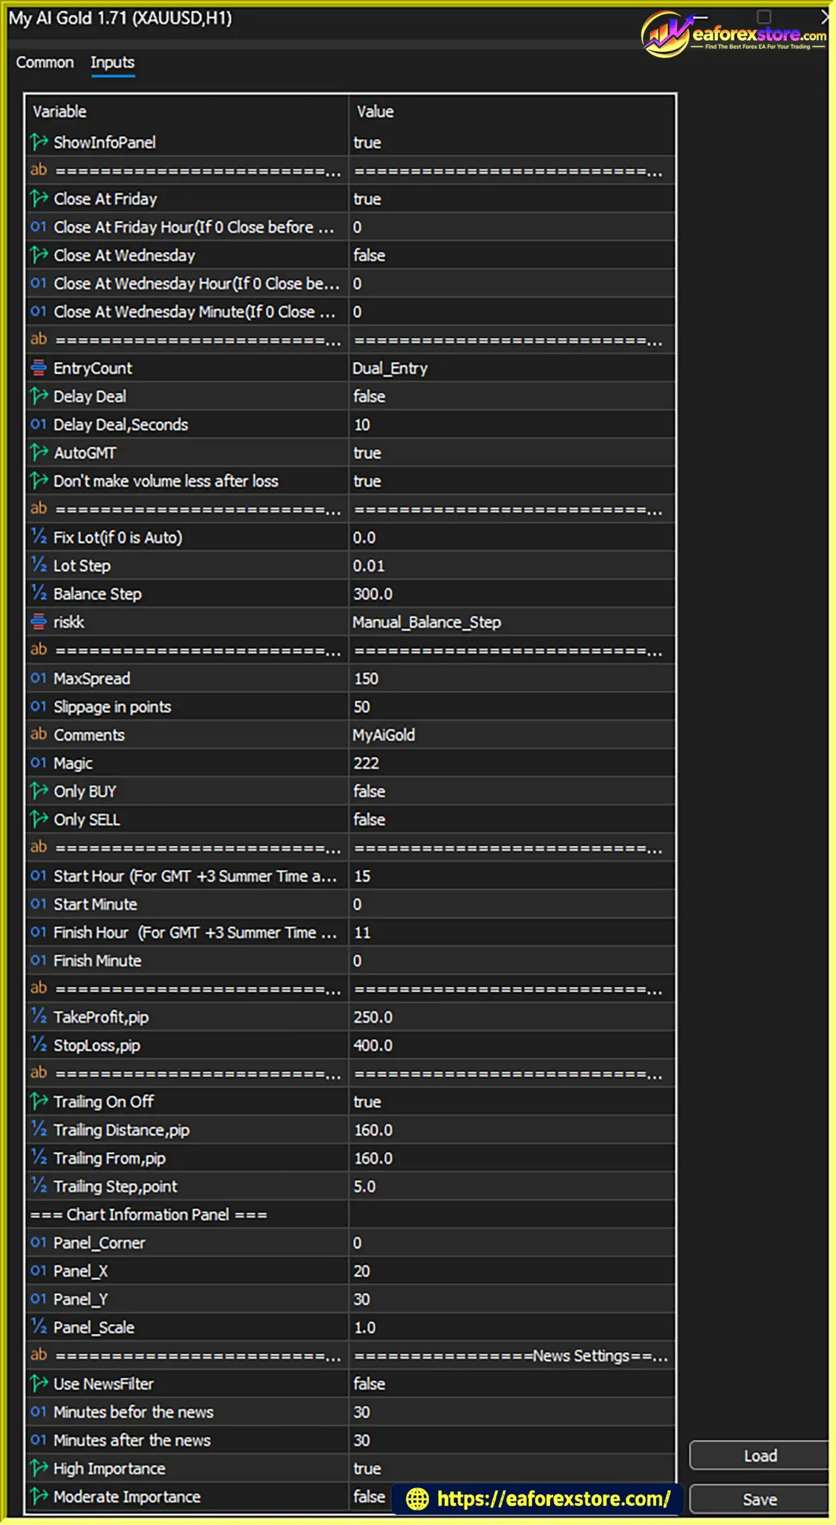The width and height of the screenshot is (836, 1525).
Task: Click the bool icon beside ShowInfoPanel
Action: 39,142
